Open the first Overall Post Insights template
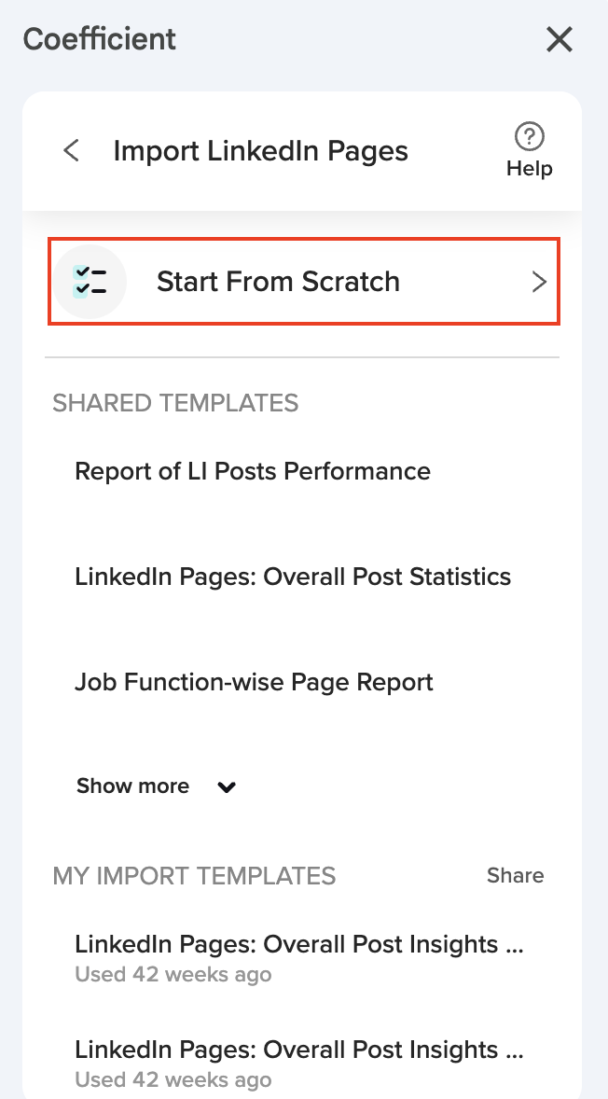This screenshot has width=608, height=1099. (298, 944)
